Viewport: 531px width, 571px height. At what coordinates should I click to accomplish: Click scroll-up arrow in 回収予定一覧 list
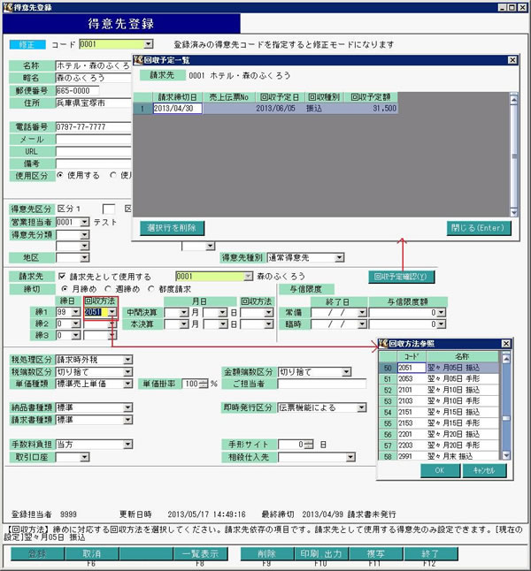click(513, 99)
